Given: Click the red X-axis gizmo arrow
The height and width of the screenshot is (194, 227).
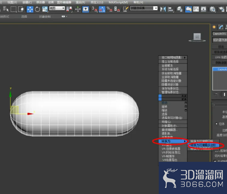Looking at the screenshot, I should [30, 114].
